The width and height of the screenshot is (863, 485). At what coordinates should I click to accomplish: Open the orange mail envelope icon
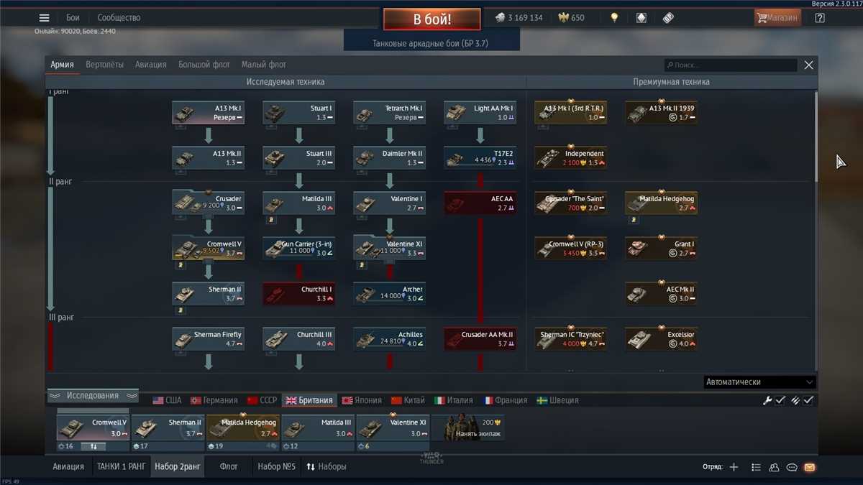810,467
